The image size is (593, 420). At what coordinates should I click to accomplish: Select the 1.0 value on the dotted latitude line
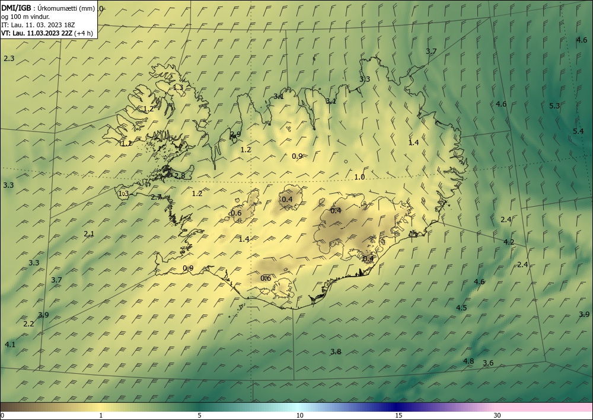tap(359, 177)
